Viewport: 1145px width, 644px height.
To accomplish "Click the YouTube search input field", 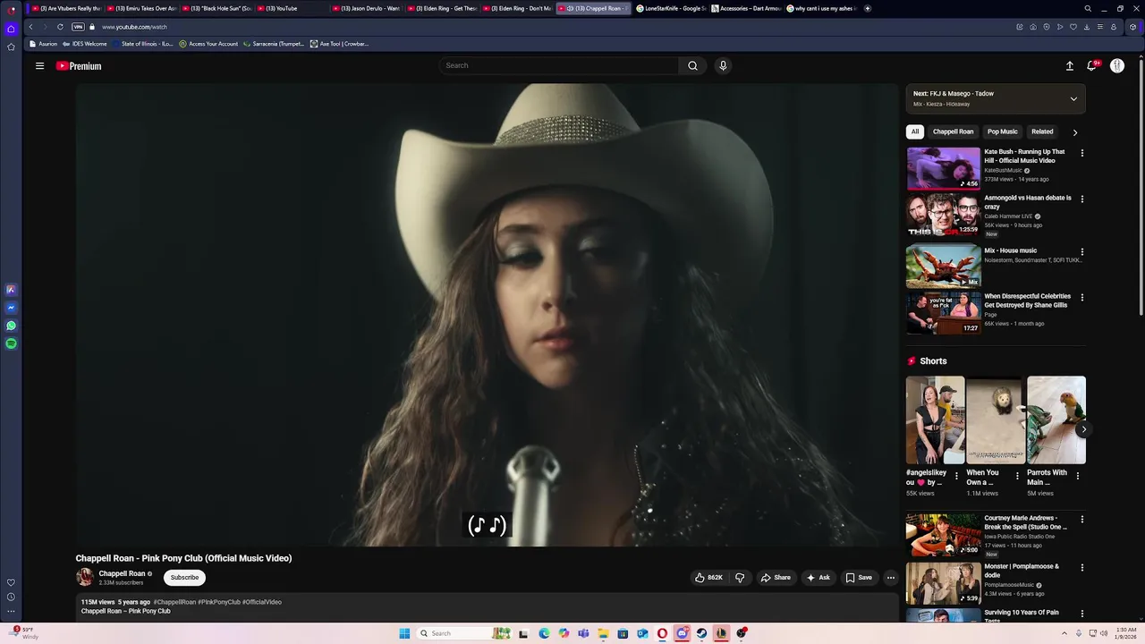I will [x=559, y=65].
